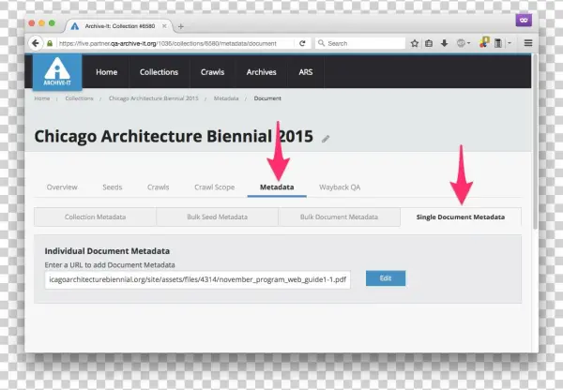Go to ARS in the top navigation
This screenshot has width=563, height=390.
306,72
